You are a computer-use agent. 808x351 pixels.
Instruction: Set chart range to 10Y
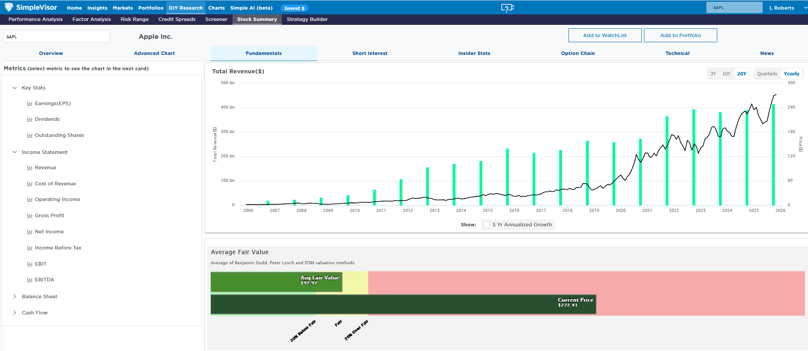(x=726, y=74)
